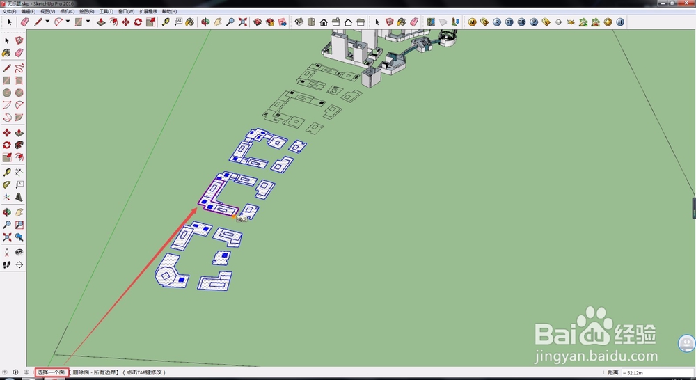Click the V-Ray BR batch render icon
Image resolution: width=696 pixels, height=380 pixels.
(521, 22)
